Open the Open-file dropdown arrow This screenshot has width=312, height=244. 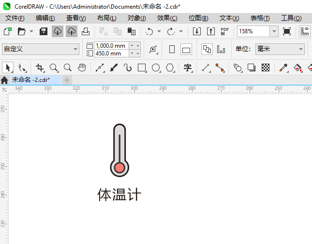pyautogui.click(x=31, y=31)
